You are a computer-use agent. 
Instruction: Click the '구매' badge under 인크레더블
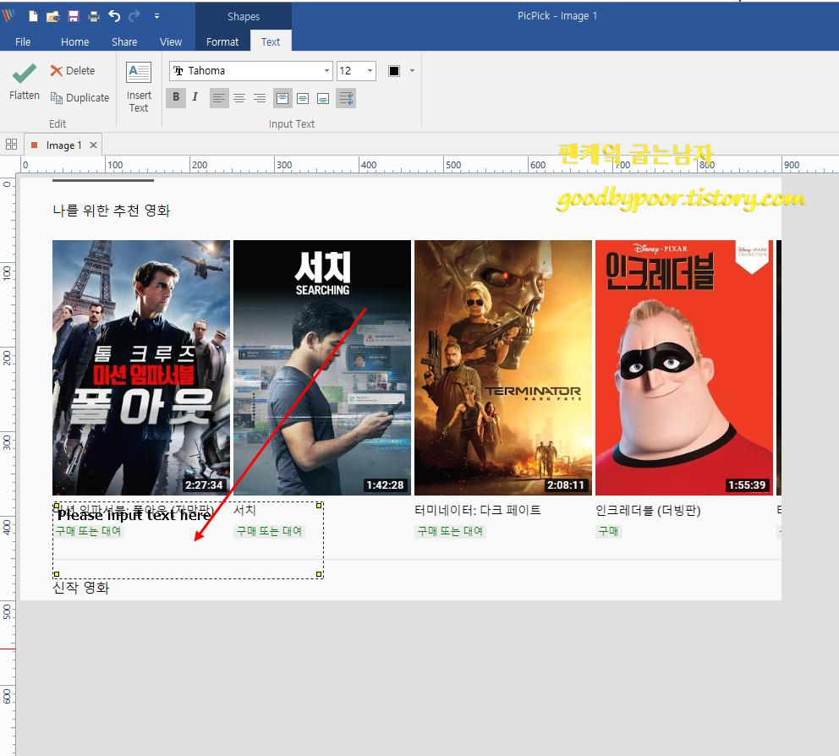coord(608,531)
